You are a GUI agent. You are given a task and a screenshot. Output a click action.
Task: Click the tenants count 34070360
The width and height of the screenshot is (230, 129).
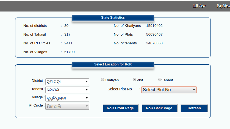click(x=154, y=43)
